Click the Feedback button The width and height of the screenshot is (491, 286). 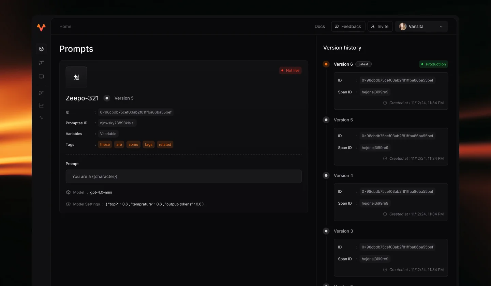click(x=348, y=27)
